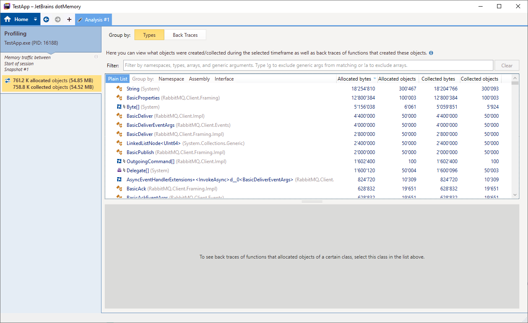Click the info icon after description text
The height and width of the screenshot is (323, 528).
click(x=431, y=53)
